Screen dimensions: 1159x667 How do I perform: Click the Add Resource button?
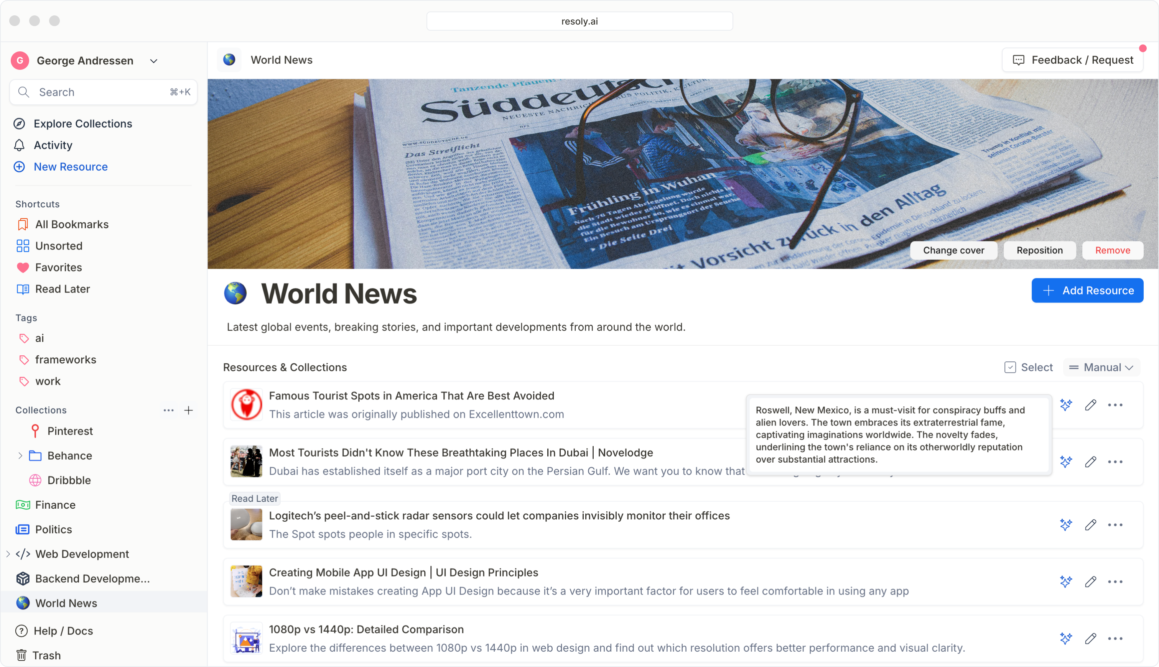(x=1087, y=291)
